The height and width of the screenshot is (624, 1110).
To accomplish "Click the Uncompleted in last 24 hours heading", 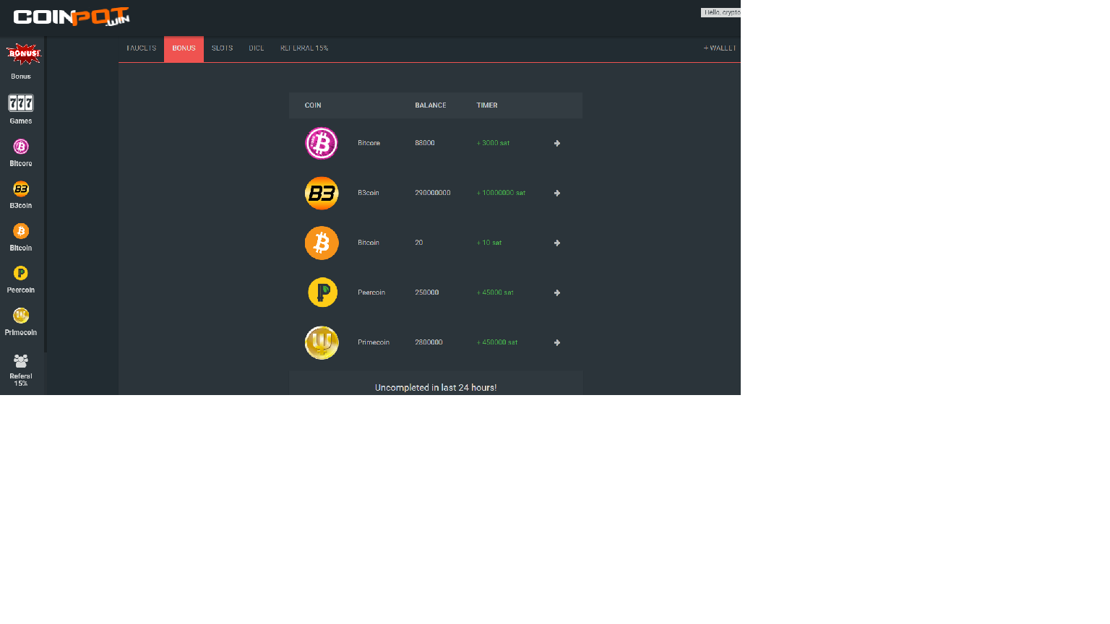I will pyautogui.click(x=436, y=388).
